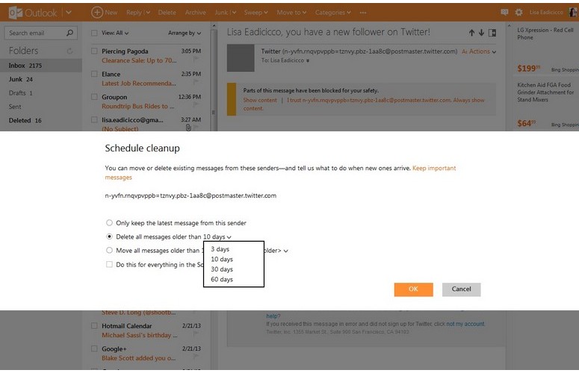This screenshot has width=579, height=373.
Task: Refresh folders with the circular arrow icon
Action: click(x=69, y=51)
